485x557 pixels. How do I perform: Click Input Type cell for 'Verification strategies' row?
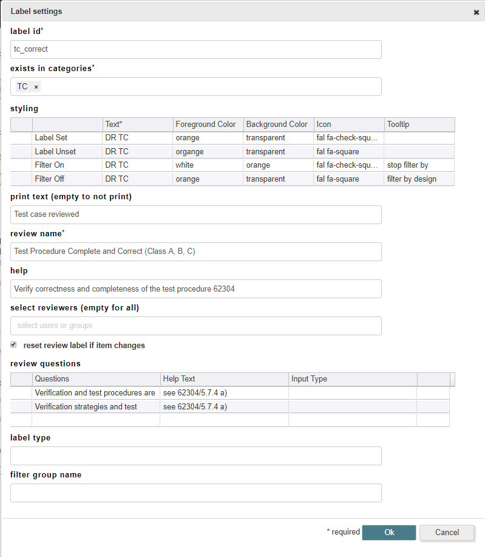coord(353,407)
